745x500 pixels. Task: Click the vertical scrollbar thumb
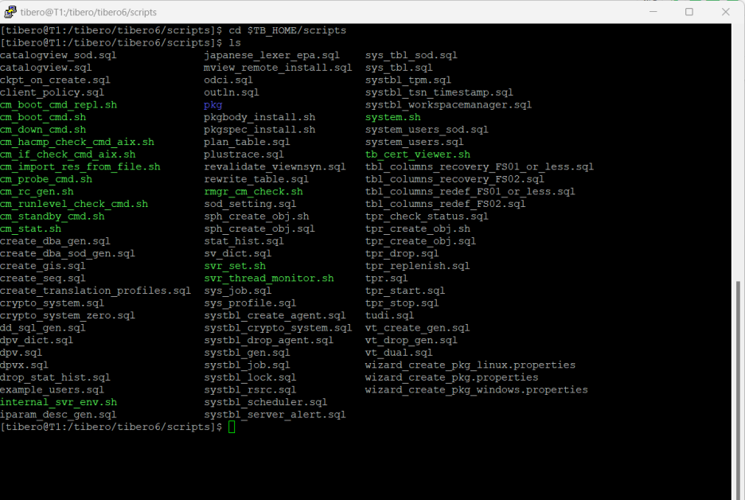click(738, 390)
